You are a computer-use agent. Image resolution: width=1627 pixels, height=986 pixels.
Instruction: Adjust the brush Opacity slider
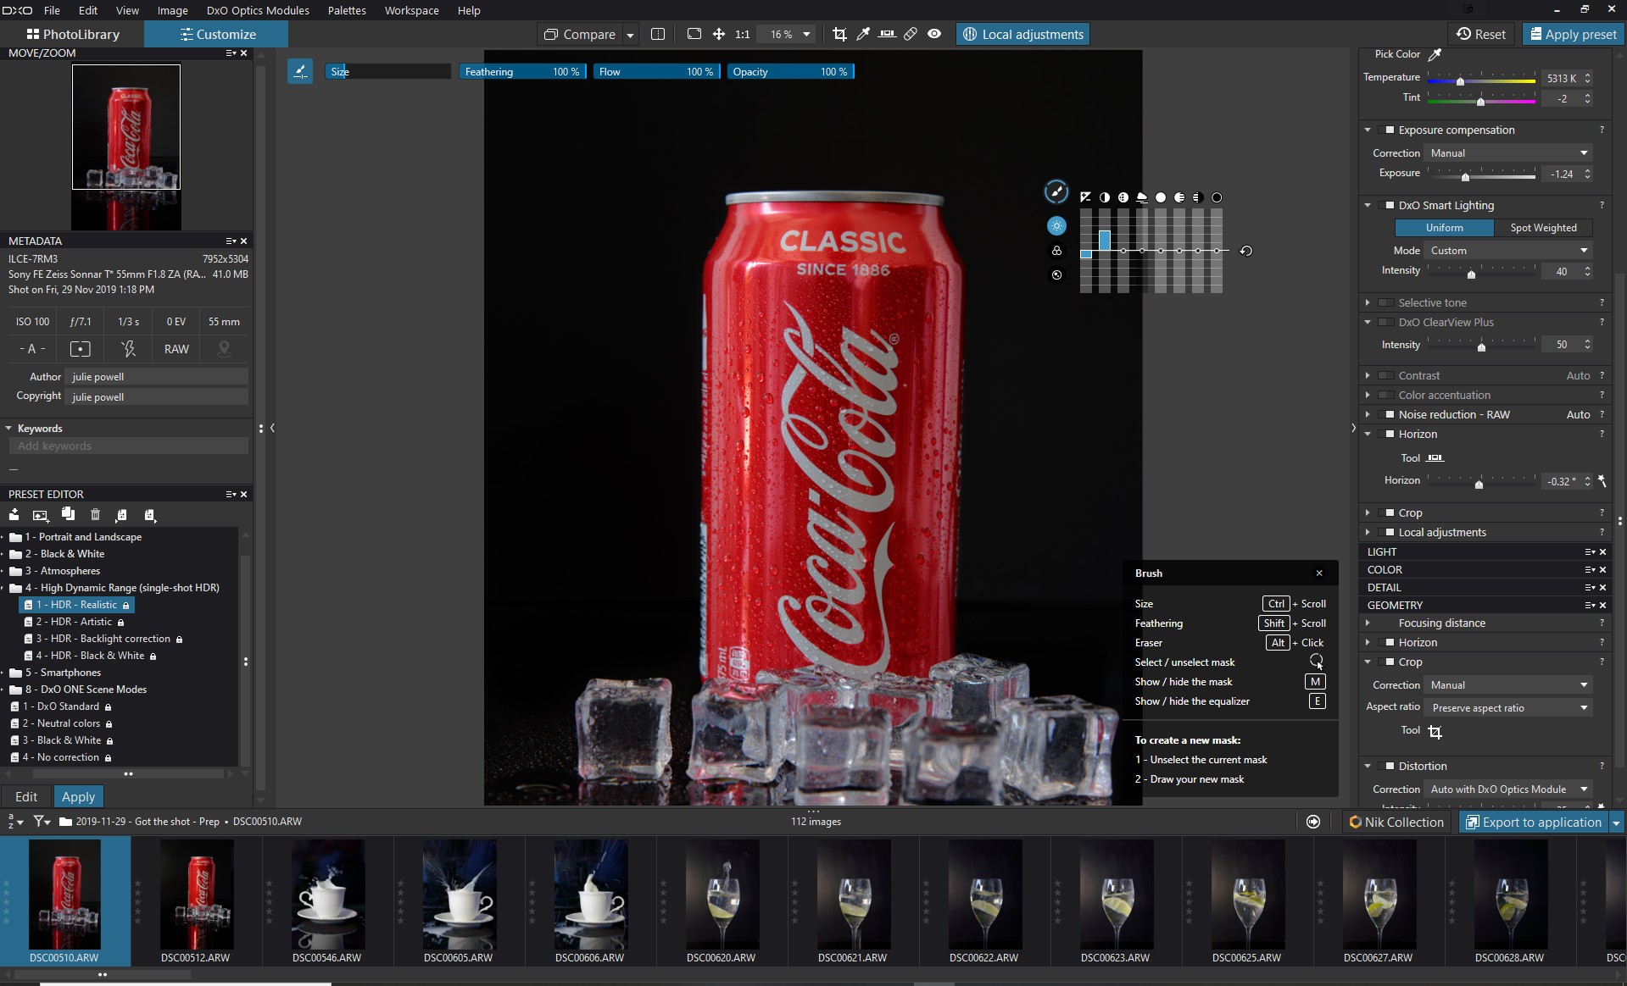click(x=790, y=72)
